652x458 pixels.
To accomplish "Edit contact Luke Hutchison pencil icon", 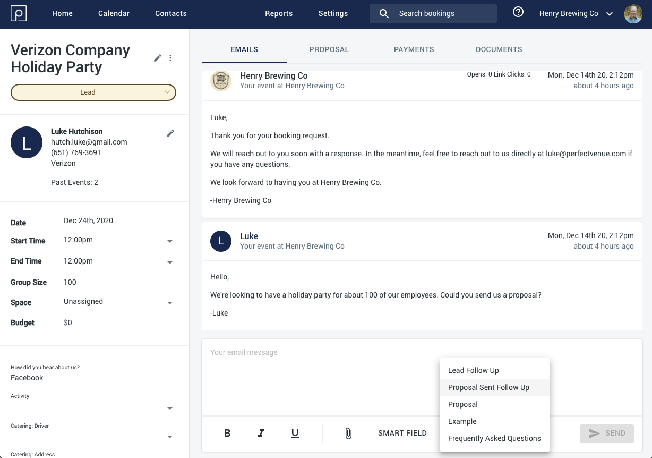I will pos(170,133).
